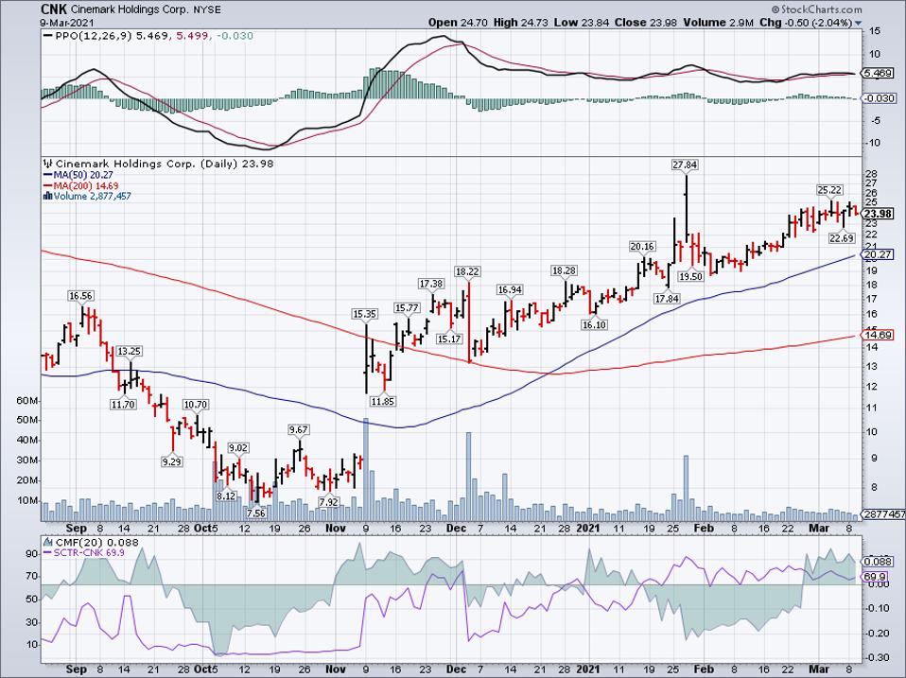Click the 7.92 price label
Viewport: 906px width, 678px height.
pos(328,502)
